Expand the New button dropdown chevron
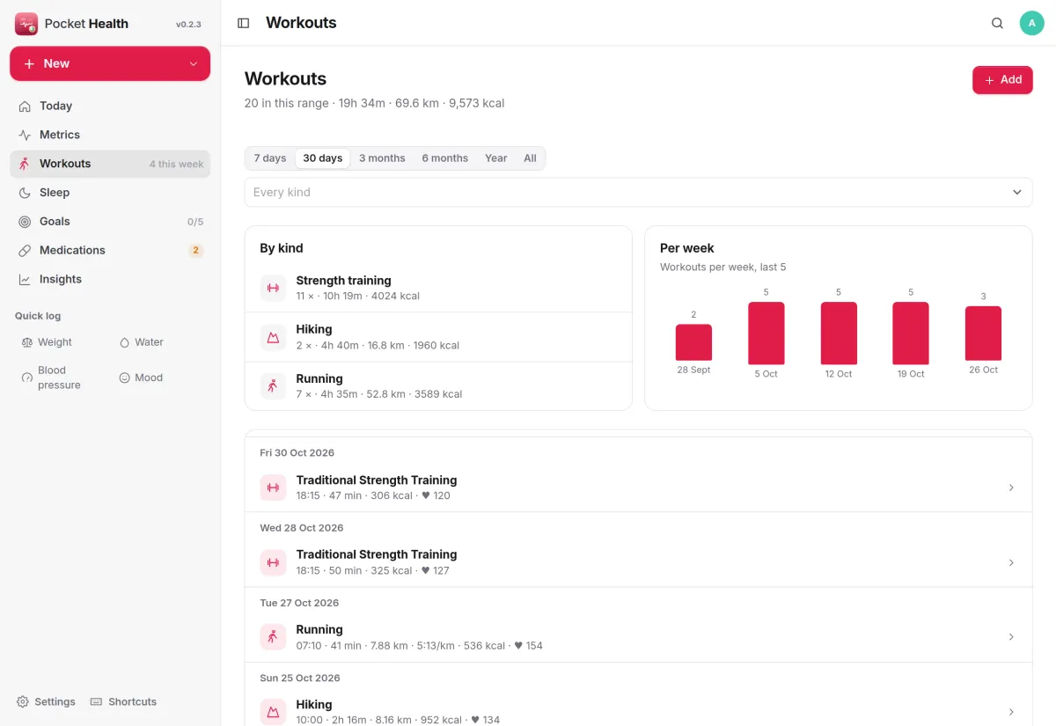 pyautogui.click(x=194, y=64)
